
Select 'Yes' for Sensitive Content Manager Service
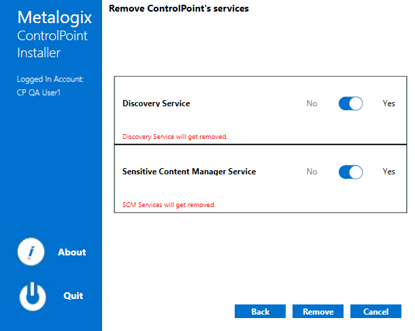tap(388, 172)
